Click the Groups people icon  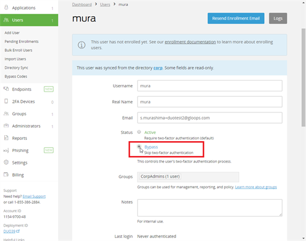(x=6, y=114)
